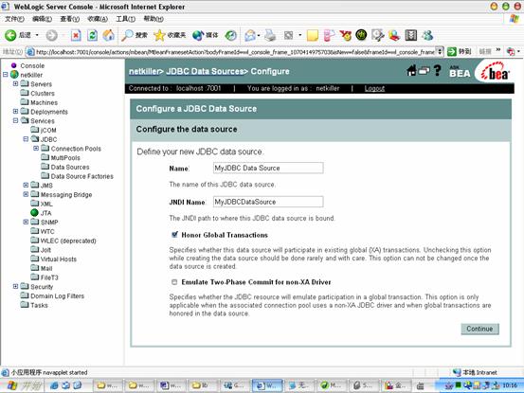Open the Help menu in menu bar

click(x=154, y=19)
